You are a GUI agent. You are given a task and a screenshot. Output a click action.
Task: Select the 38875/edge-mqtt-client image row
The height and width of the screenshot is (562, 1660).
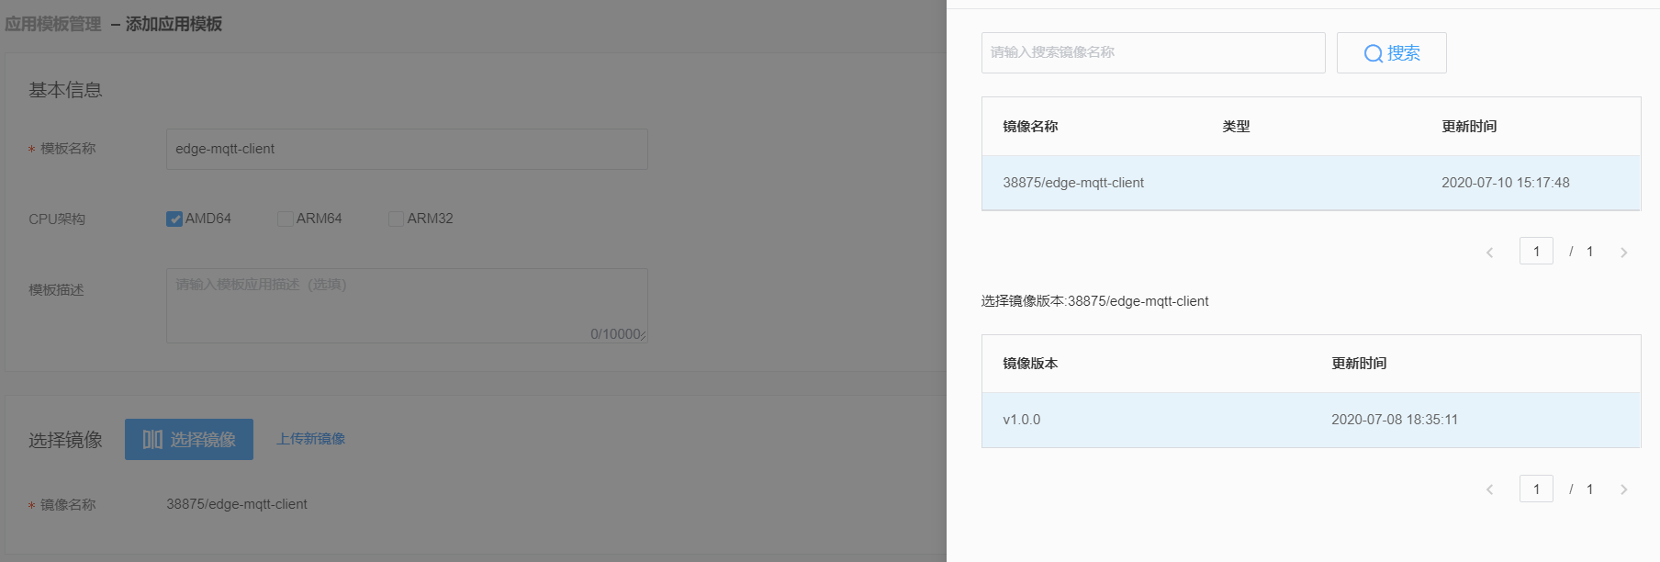pos(1310,183)
